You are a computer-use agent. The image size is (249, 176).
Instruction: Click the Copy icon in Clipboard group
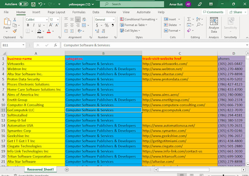(x=15, y=25)
